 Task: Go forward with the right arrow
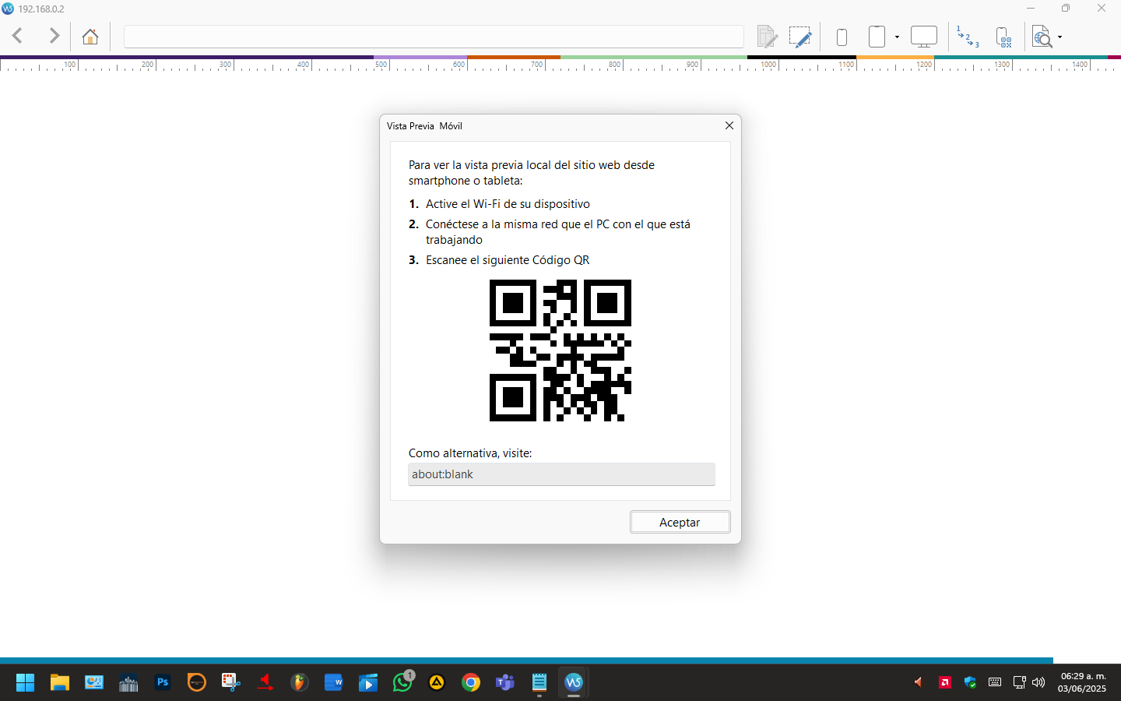[54, 36]
